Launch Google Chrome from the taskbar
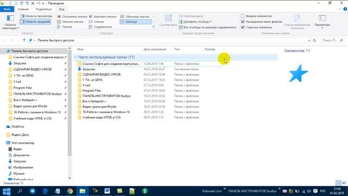This screenshot has width=348, height=196. tap(70, 191)
